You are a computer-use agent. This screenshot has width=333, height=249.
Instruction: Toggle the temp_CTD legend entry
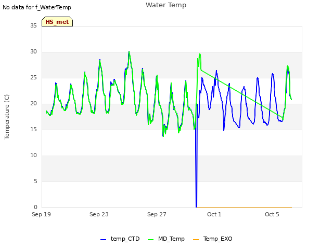[120, 239]
